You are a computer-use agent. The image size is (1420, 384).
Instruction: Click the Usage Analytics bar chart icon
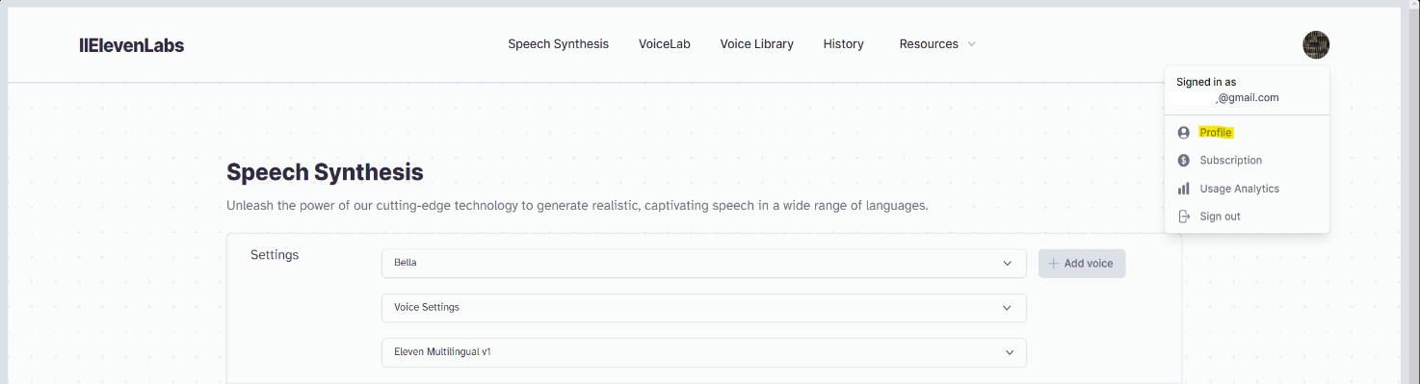(x=1184, y=189)
